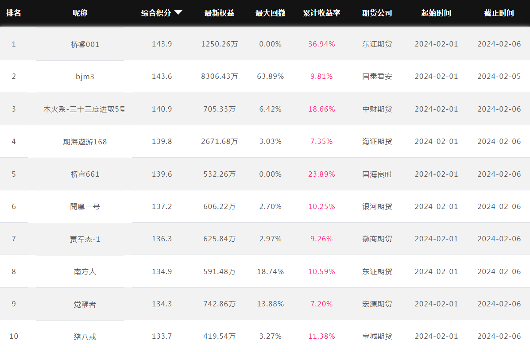Open nickname 桥睿001

tap(85, 44)
